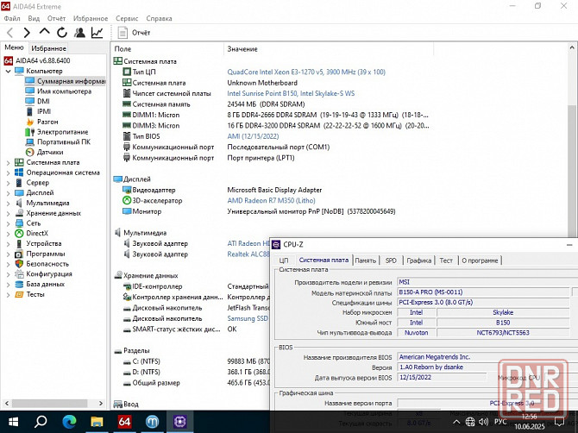The width and height of the screenshot is (578, 433).
Task: Click the Конфигурация icon in tree
Action: [x=19, y=274]
